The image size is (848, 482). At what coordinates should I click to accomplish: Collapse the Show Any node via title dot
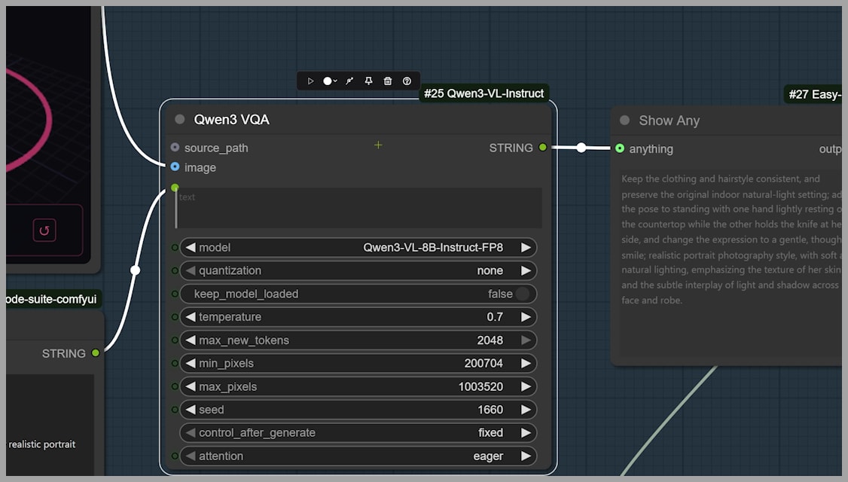point(624,120)
